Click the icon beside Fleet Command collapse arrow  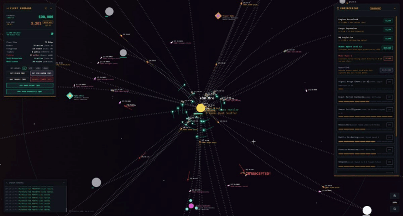[46, 8]
